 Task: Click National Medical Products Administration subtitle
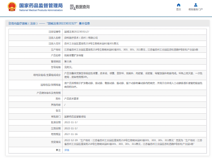[41, 10]
